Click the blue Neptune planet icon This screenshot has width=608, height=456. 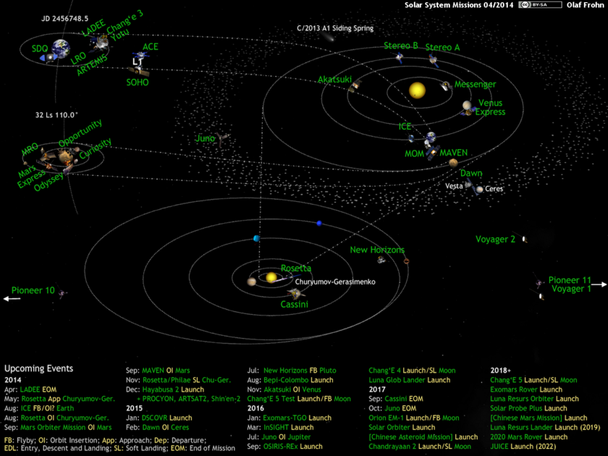319,223
